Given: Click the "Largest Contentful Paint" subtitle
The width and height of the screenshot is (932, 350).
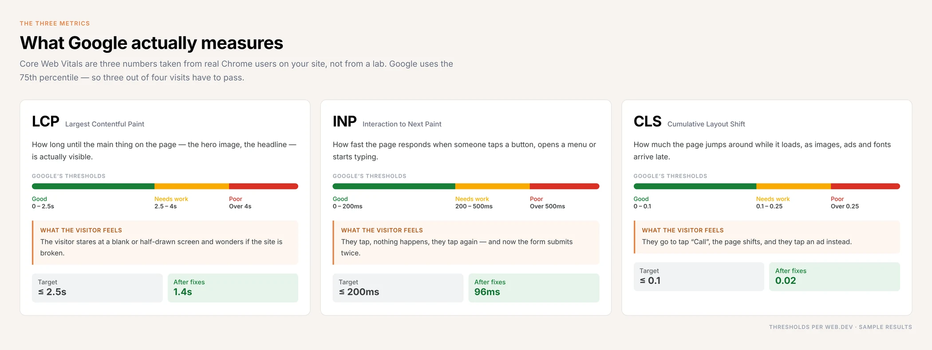Looking at the screenshot, I should [105, 124].
